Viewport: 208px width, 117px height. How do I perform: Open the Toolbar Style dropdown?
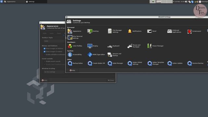54,41
